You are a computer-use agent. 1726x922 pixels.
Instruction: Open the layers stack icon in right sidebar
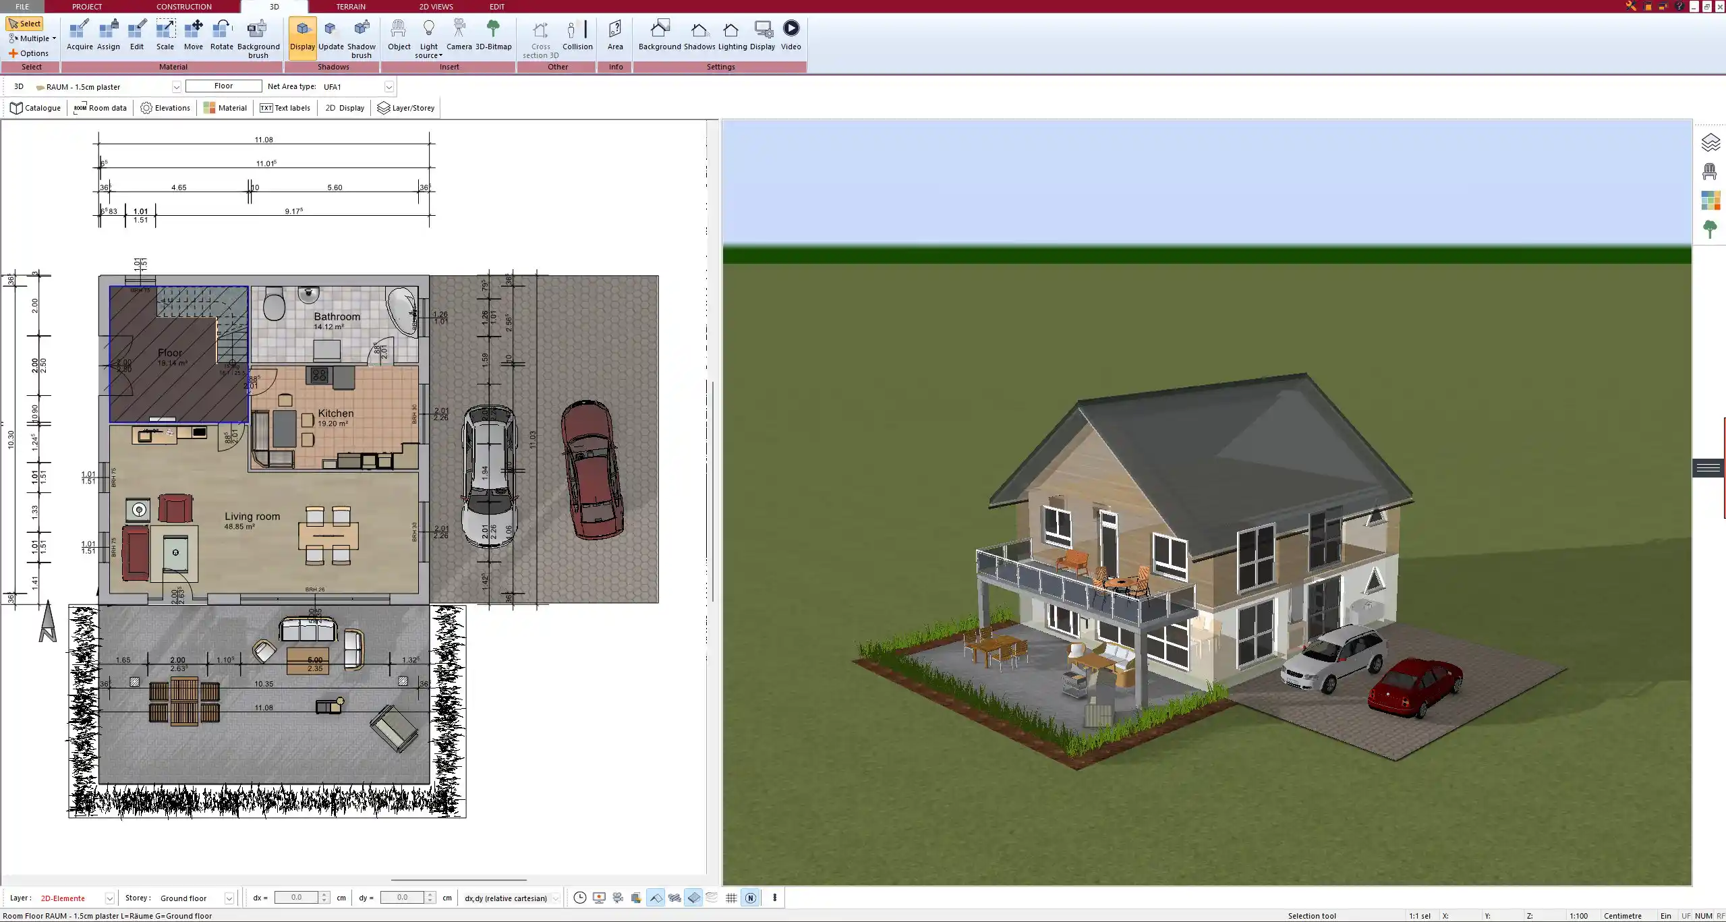(x=1710, y=143)
